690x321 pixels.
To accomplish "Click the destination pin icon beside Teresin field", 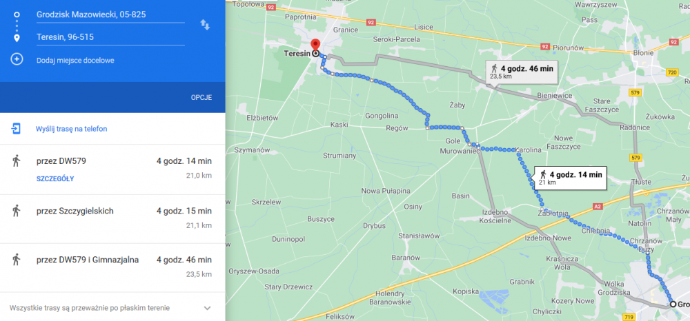I will [17, 38].
